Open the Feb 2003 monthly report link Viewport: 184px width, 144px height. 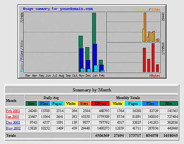(13, 111)
